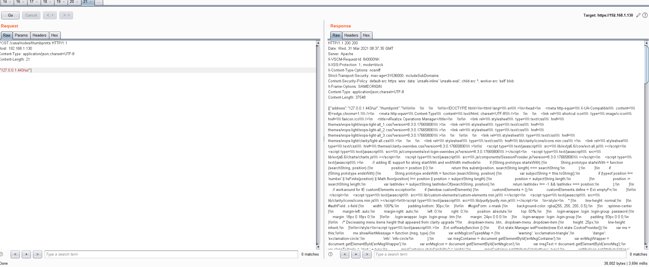Click response pane scrollbar up arrow

tap(646, 43)
